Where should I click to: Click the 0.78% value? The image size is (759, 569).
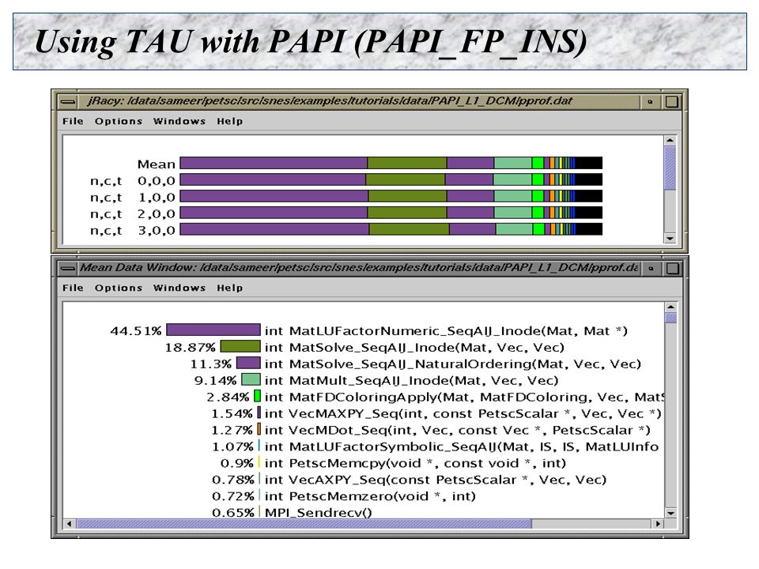232,480
